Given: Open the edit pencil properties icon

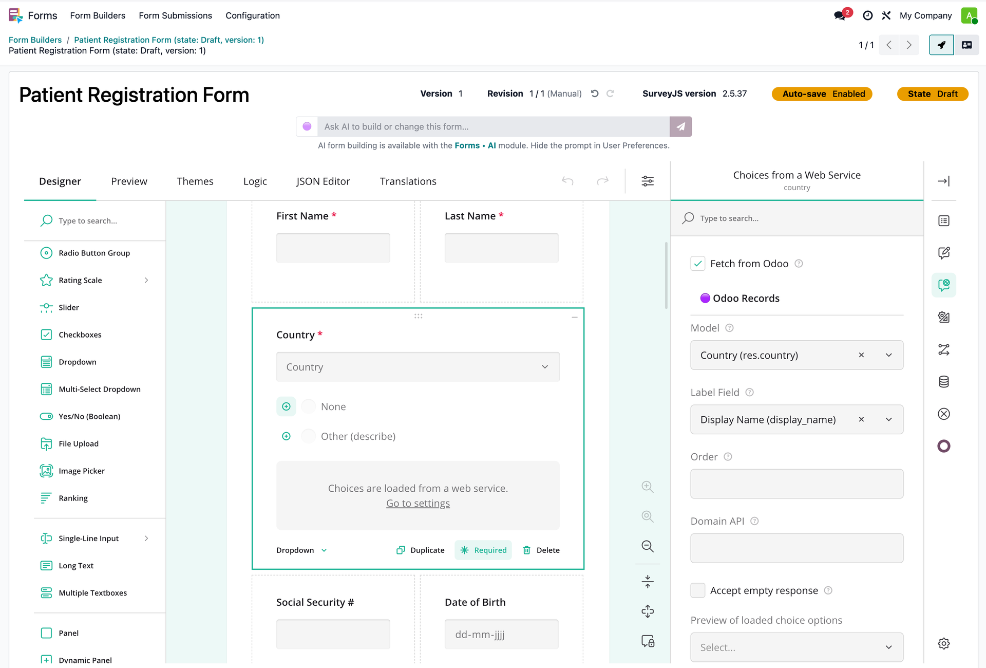Looking at the screenshot, I should click(944, 253).
